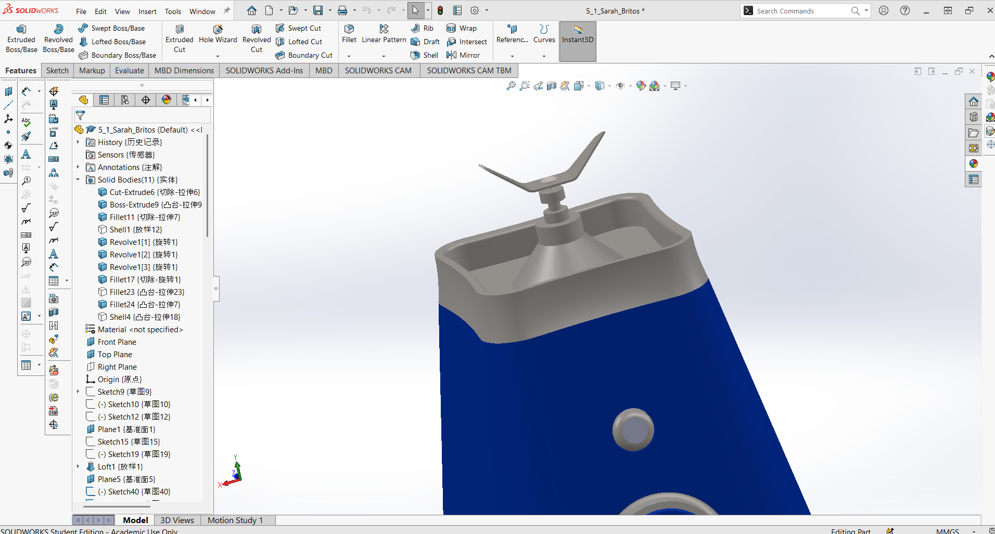Select the Front Plane
The width and height of the screenshot is (995, 534).
(111, 342)
